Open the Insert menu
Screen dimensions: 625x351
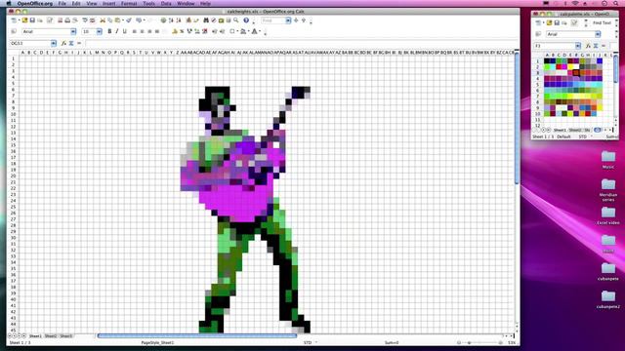click(x=108, y=3)
